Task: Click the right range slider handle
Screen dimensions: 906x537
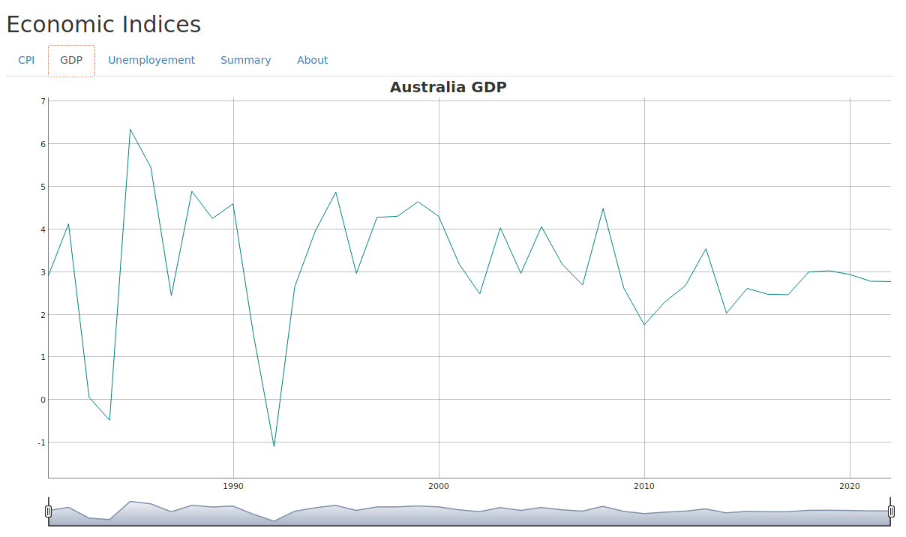Action: [891, 511]
